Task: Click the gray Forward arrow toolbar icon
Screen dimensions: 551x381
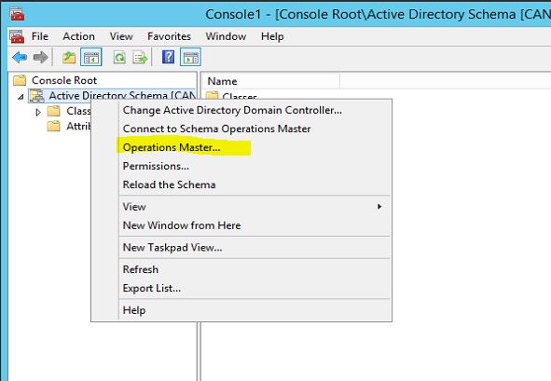Action: [40, 57]
